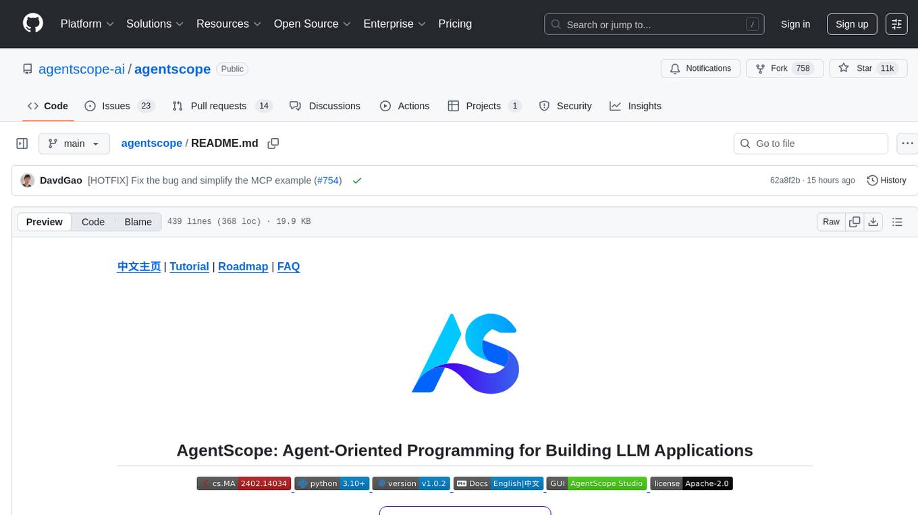Switch to the Code tab
This screenshot has width=918, height=515.
(x=48, y=106)
